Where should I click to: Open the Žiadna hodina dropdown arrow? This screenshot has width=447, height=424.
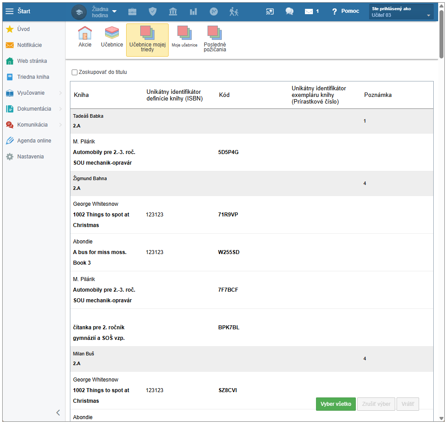[114, 12]
